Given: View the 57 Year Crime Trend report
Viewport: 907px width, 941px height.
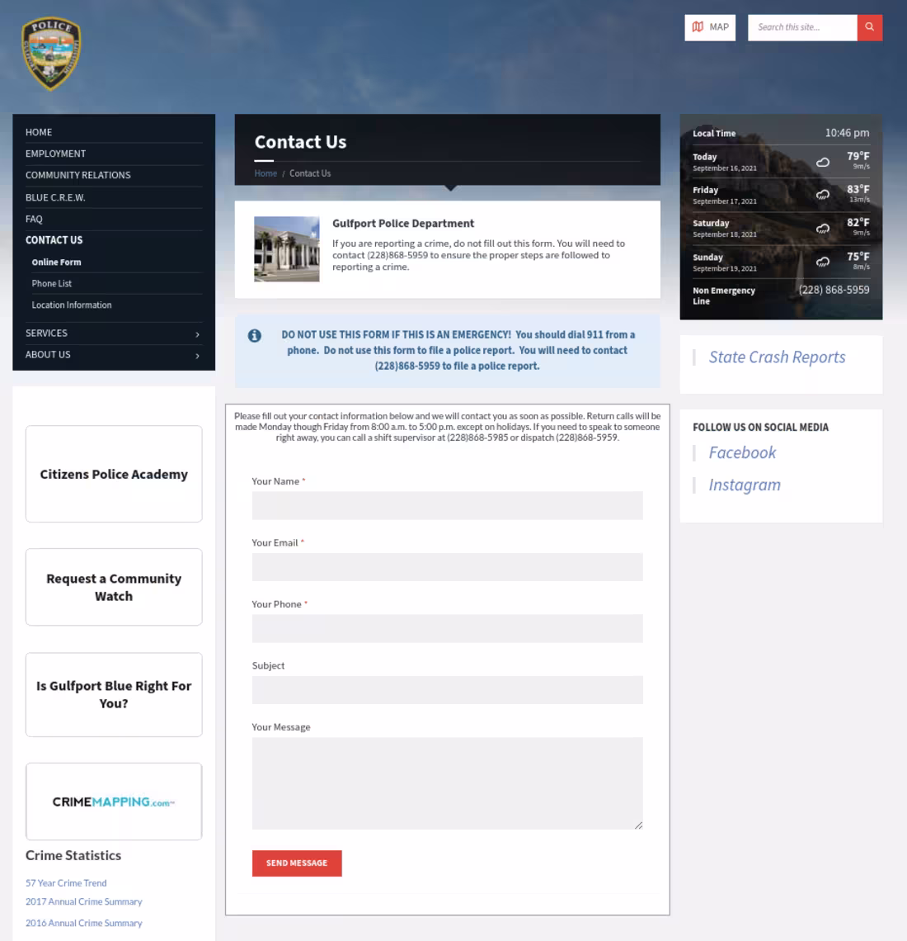Looking at the screenshot, I should click(x=65, y=882).
